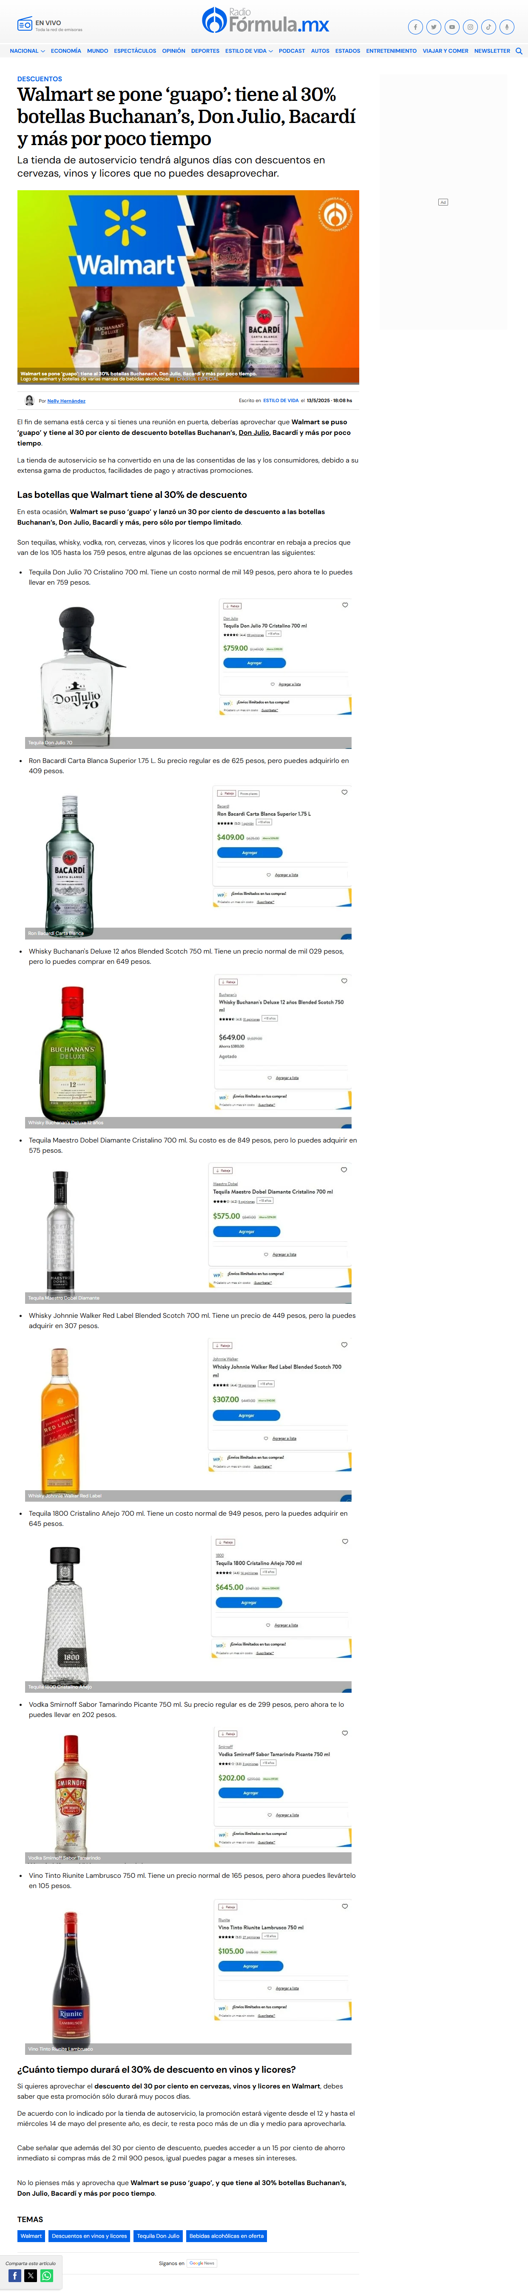
Task: Share article on X at the bottom
Action: click(x=30, y=2275)
